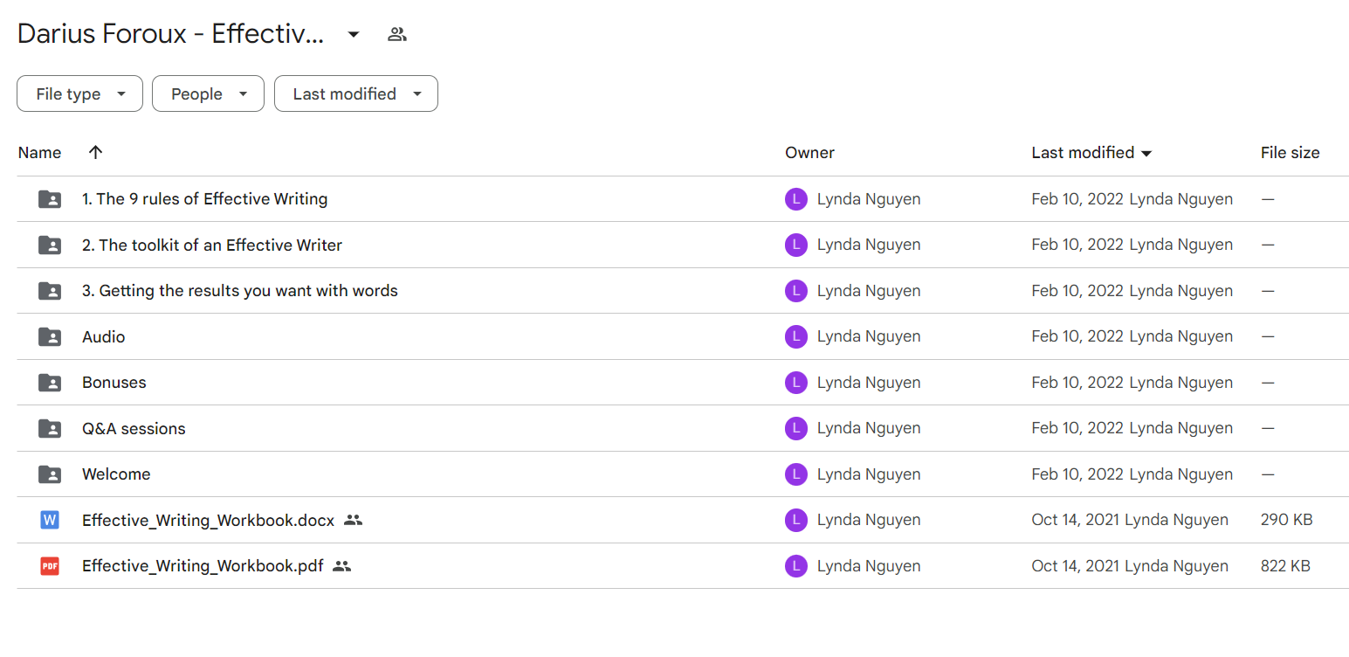The width and height of the screenshot is (1349, 657).
Task: Open the Last modified filter chip
Action: click(x=356, y=93)
